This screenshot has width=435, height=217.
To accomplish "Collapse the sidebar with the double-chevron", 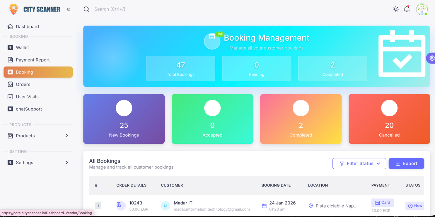I will click(69, 9).
